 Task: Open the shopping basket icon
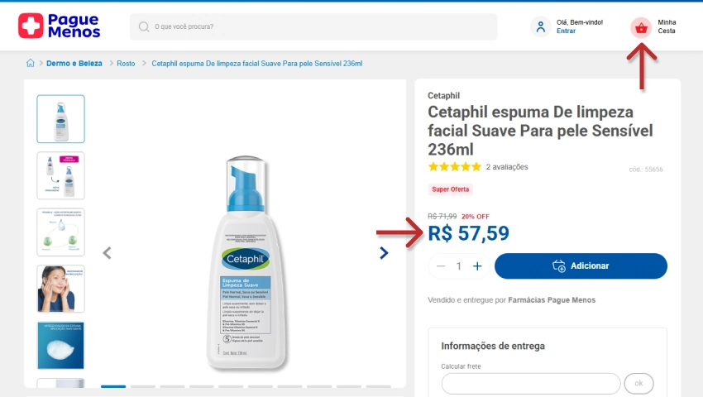[x=641, y=27]
